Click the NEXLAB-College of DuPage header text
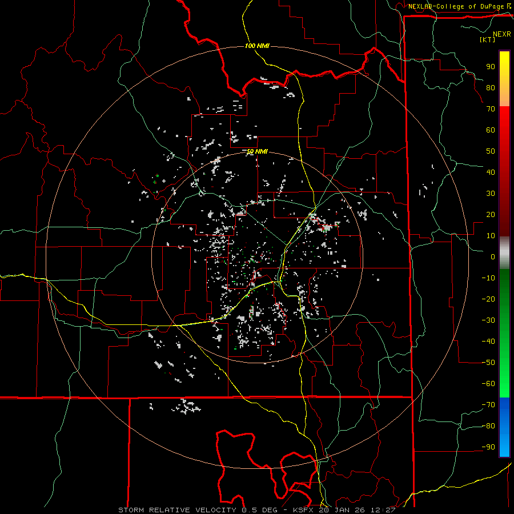 pyautogui.click(x=456, y=6)
